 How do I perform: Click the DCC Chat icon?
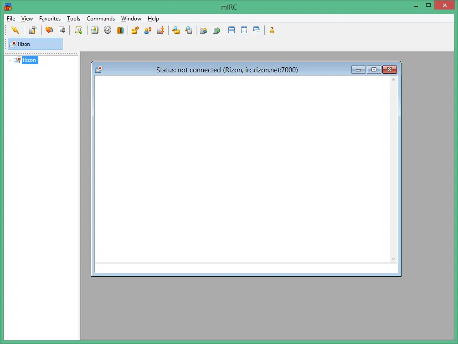[148, 30]
